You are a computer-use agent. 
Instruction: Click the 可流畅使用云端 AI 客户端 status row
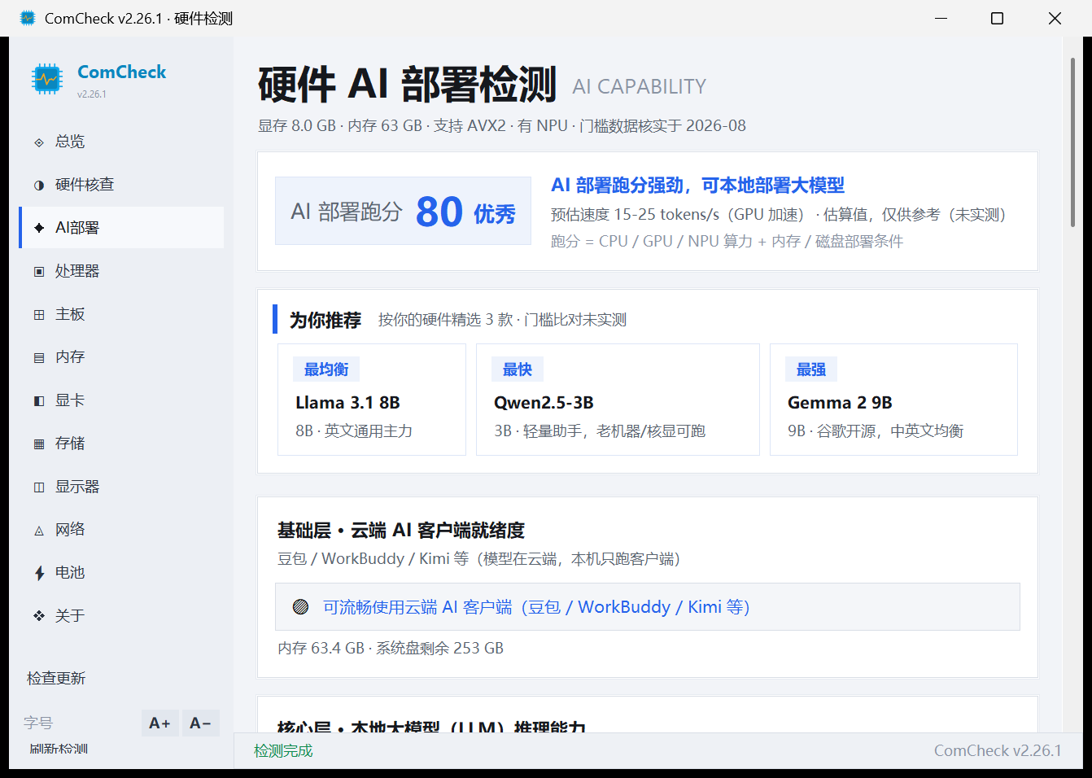coord(648,606)
